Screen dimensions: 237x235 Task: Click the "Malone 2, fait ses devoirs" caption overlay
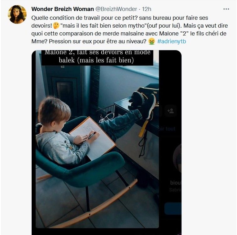click(x=97, y=56)
